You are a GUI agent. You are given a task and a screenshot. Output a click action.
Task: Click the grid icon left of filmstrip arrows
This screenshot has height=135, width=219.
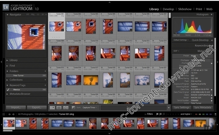click(4, 114)
